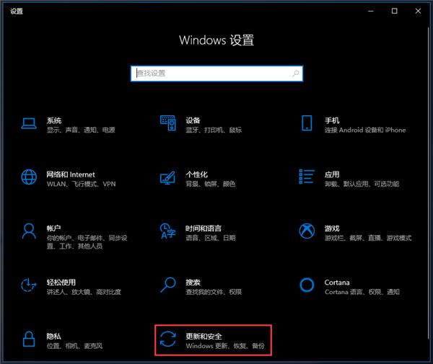
Task: Click "蓝牙、打印机、鼠标" description
Action: 214,130
